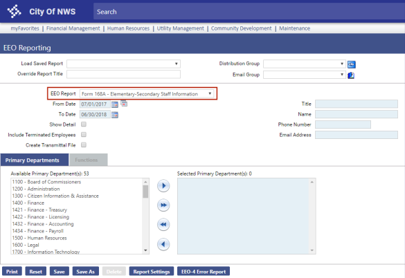Open the Human Resources menu

click(x=128, y=28)
